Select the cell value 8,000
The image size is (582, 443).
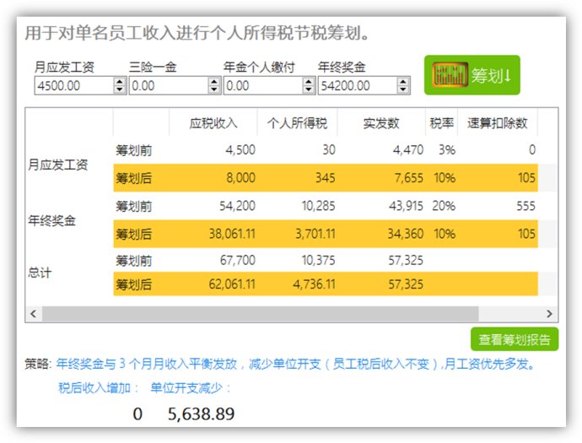(x=241, y=177)
